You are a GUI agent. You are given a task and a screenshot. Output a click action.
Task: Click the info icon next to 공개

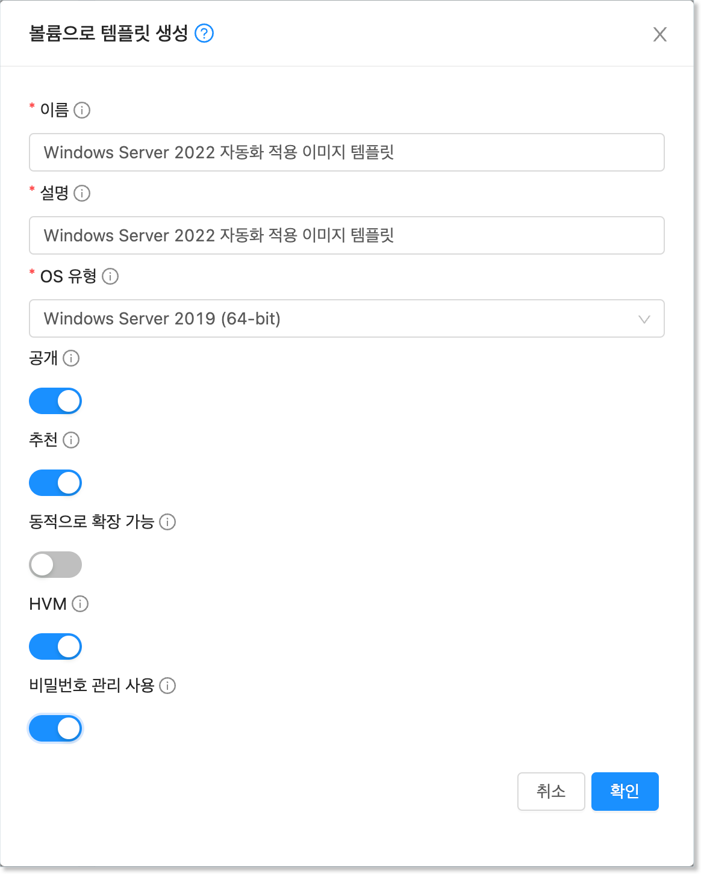click(71, 358)
